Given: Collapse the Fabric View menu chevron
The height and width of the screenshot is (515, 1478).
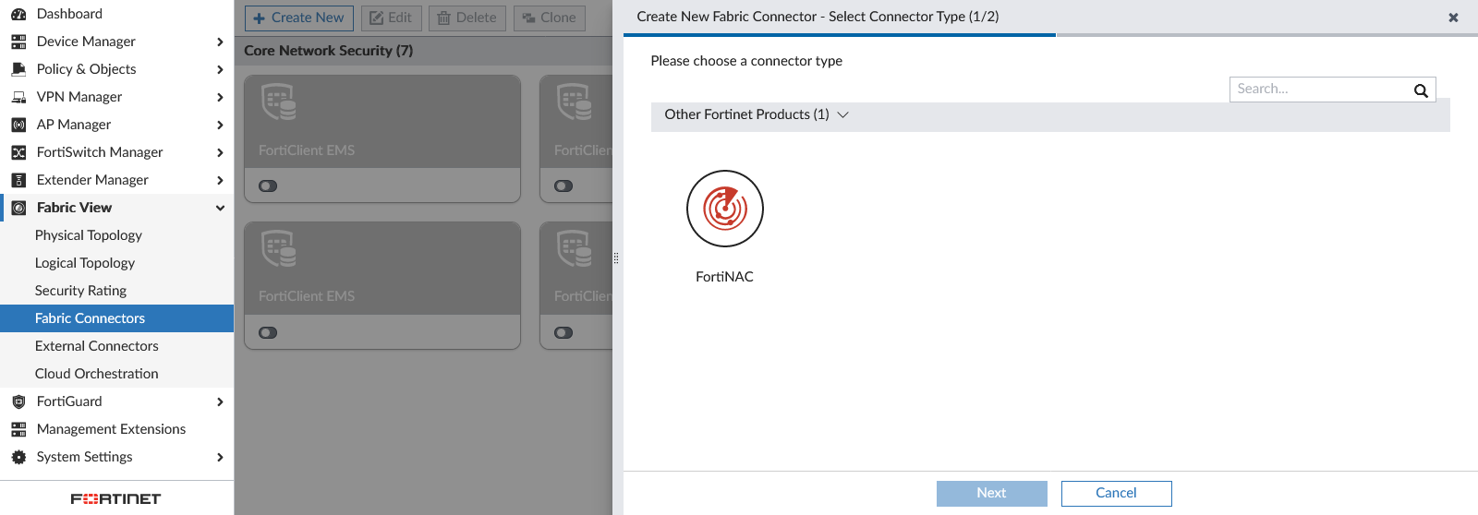Looking at the screenshot, I should click(x=220, y=208).
